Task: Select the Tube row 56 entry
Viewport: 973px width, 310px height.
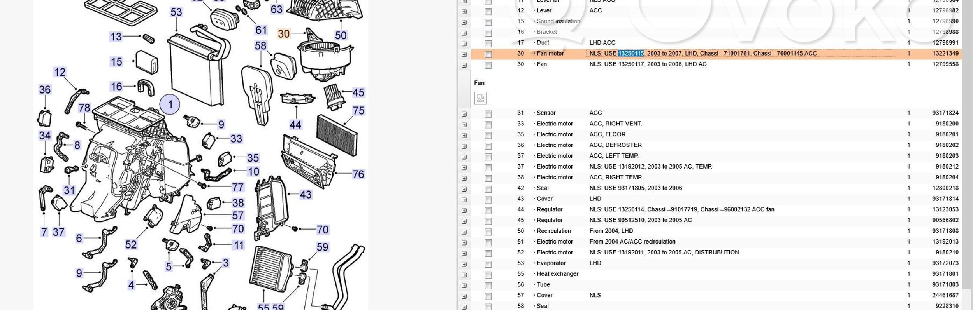Action: point(543,284)
